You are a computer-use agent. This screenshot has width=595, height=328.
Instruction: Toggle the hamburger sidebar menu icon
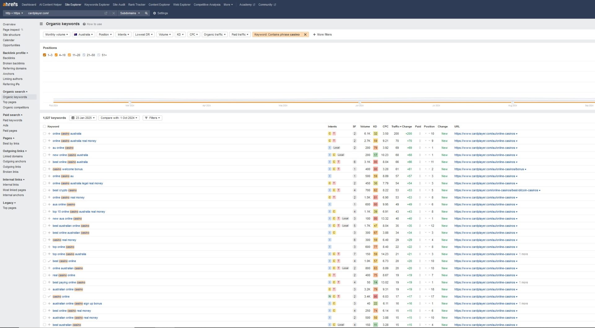click(41, 24)
